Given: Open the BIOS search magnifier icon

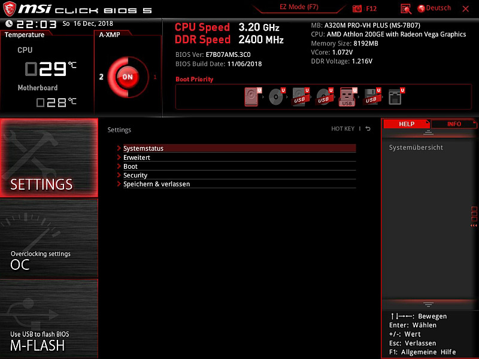Looking at the screenshot, I should pyautogui.click(x=406, y=9).
